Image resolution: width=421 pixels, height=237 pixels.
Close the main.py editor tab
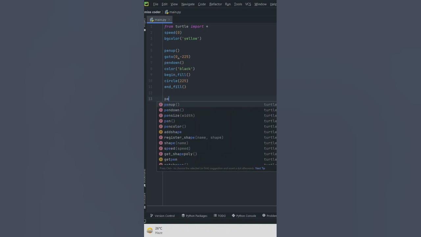click(169, 20)
